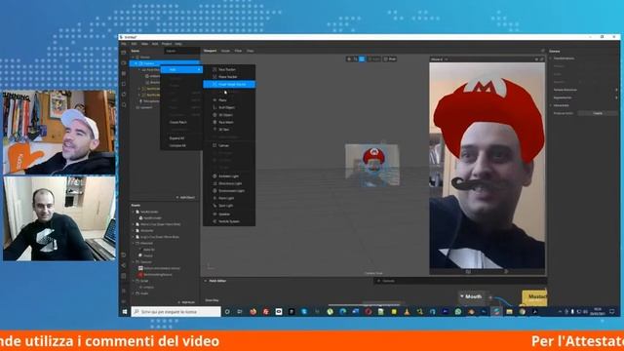Image resolution: width=624 pixels, height=351 pixels.
Task: Add an Ambient Light from submenu
Action: (229, 175)
